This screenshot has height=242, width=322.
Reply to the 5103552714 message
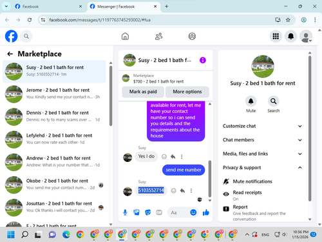[182, 190]
